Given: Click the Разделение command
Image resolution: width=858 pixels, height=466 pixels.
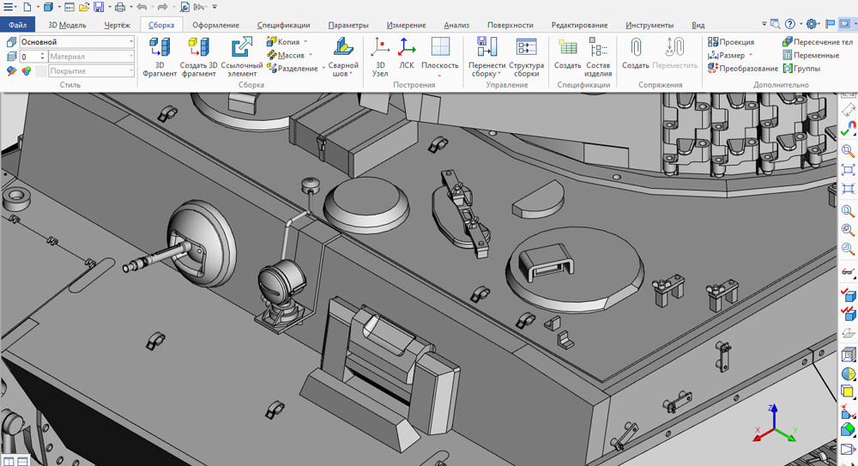Looking at the screenshot, I should (293, 69).
